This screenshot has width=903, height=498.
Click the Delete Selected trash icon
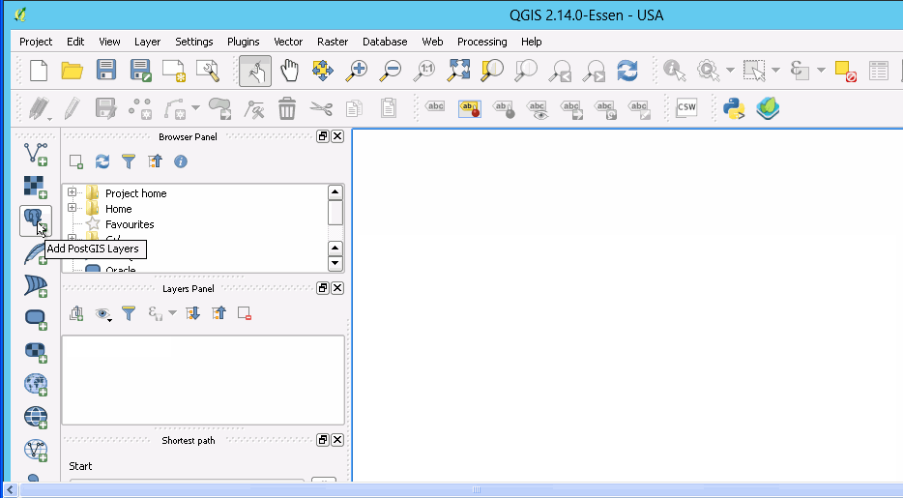[x=287, y=107]
